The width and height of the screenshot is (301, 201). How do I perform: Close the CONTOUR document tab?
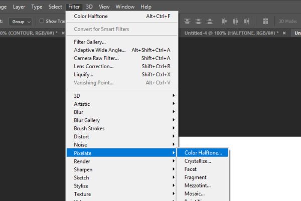(x=63, y=33)
